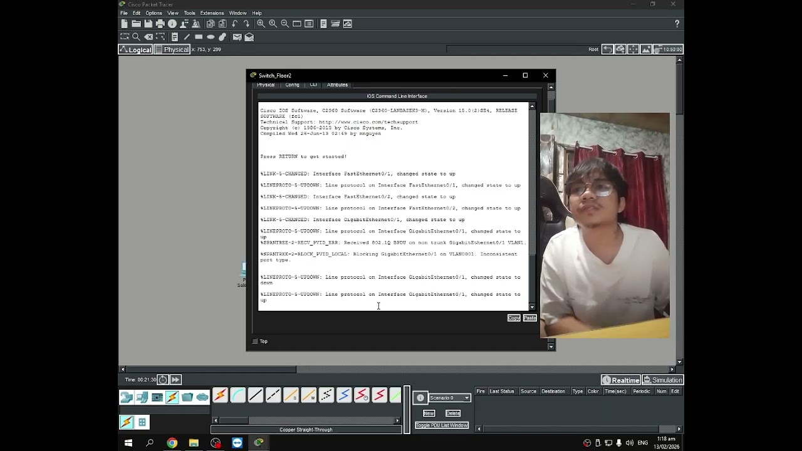Open the Edit menu
Viewport: 802px width, 451px height.
pos(137,13)
